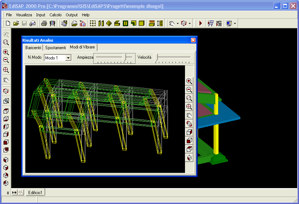This screenshot has width=299, height=204.
Task: Select the Edificio1 document tab
Action: [36, 193]
